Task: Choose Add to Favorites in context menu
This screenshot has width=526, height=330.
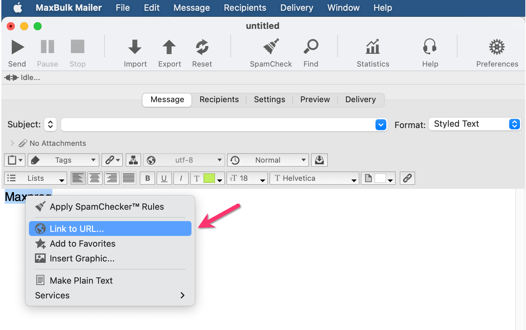Action: coord(110,244)
